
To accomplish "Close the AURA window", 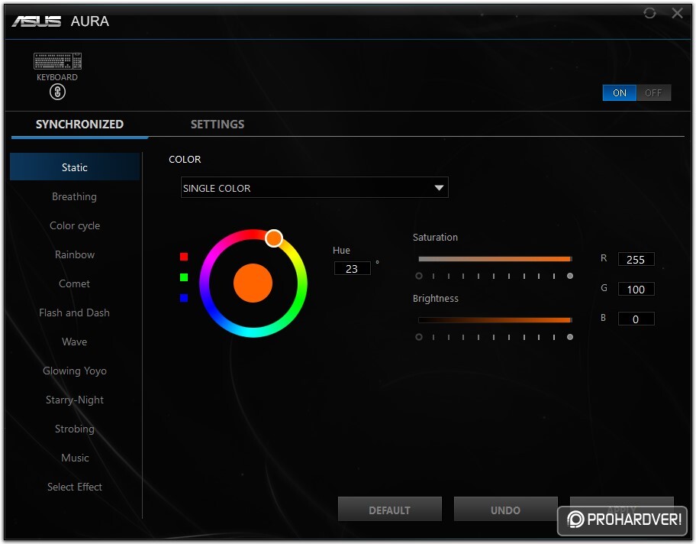I will (678, 13).
